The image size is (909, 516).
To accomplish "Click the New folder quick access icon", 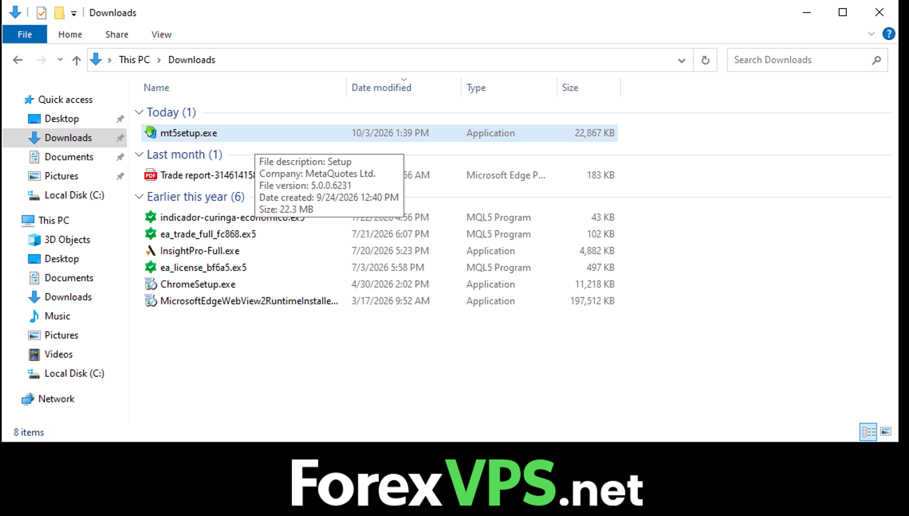I will coord(59,13).
